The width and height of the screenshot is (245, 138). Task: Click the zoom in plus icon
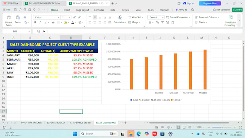[235, 127]
